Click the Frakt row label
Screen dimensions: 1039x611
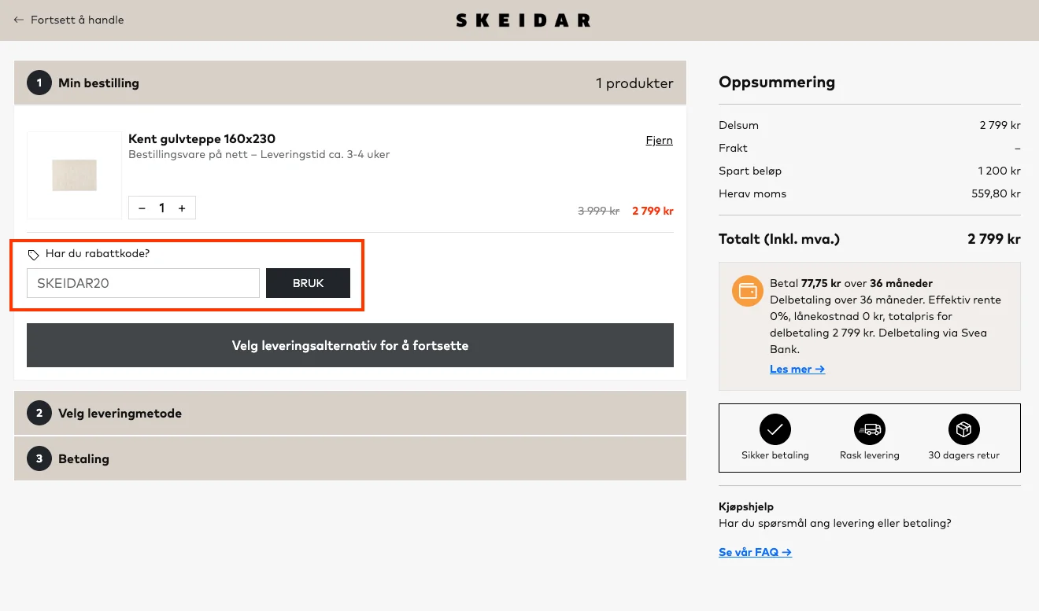(x=733, y=148)
